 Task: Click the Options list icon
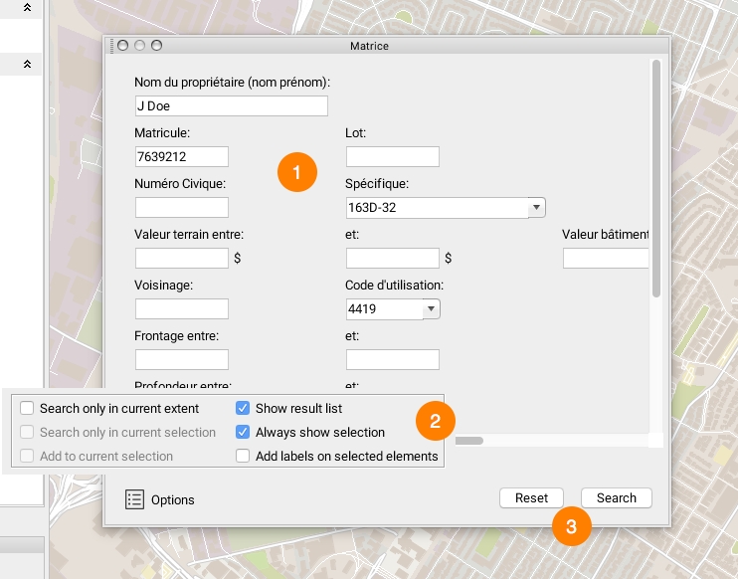(135, 499)
